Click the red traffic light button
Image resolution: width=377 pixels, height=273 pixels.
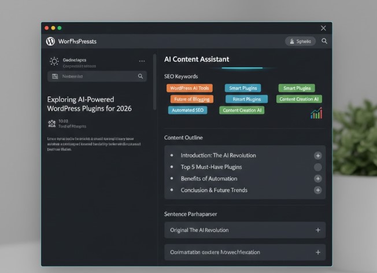tap(47, 28)
